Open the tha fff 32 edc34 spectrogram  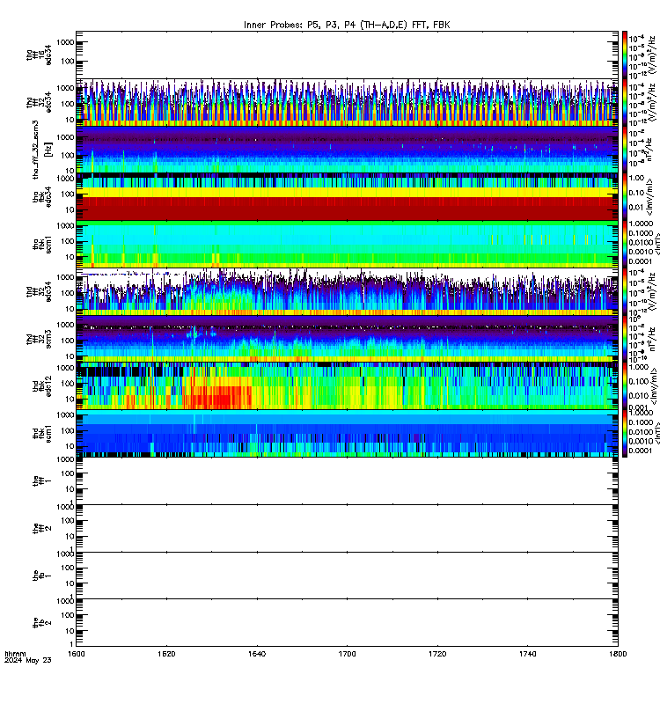(347, 102)
